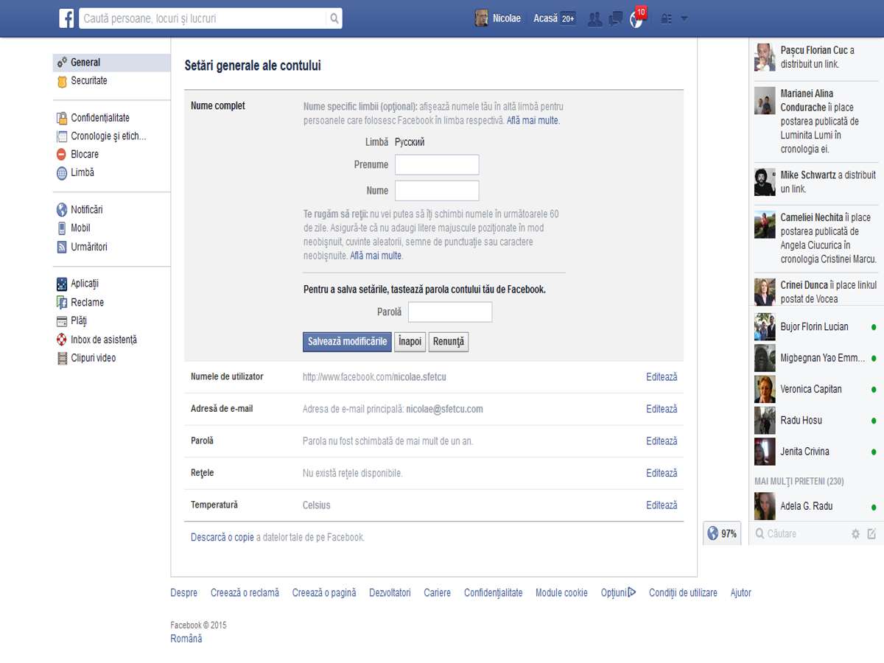Open friend requests icon in top bar

[595, 19]
